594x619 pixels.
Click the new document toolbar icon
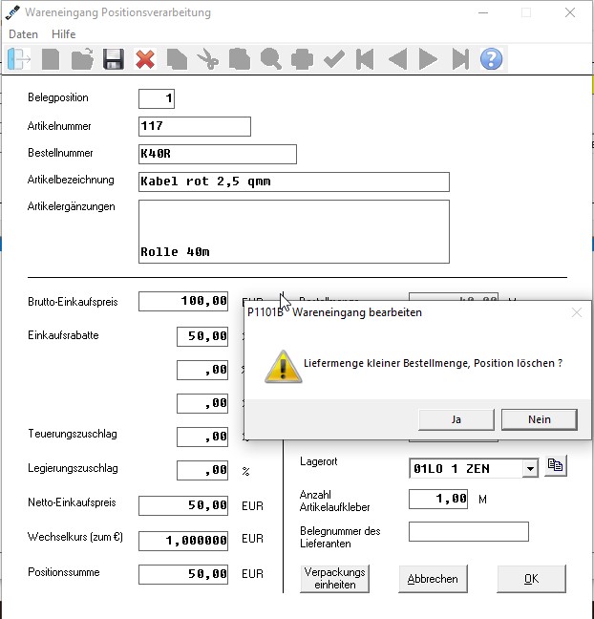pos(51,59)
